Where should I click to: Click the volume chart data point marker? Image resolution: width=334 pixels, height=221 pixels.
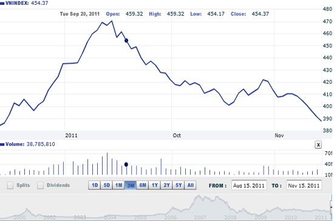126,165
